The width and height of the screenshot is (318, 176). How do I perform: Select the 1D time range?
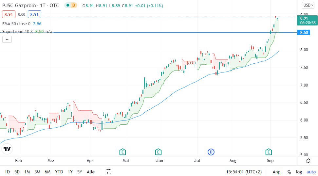click(7, 172)
